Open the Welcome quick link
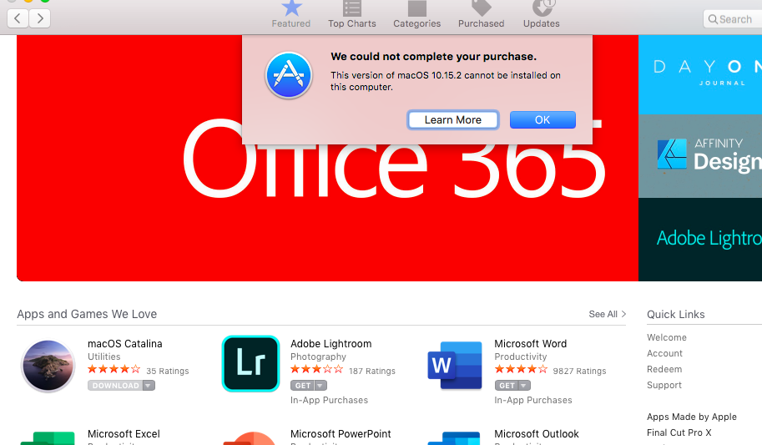This screenshot has height=445, width=762. tap(666, 337)
